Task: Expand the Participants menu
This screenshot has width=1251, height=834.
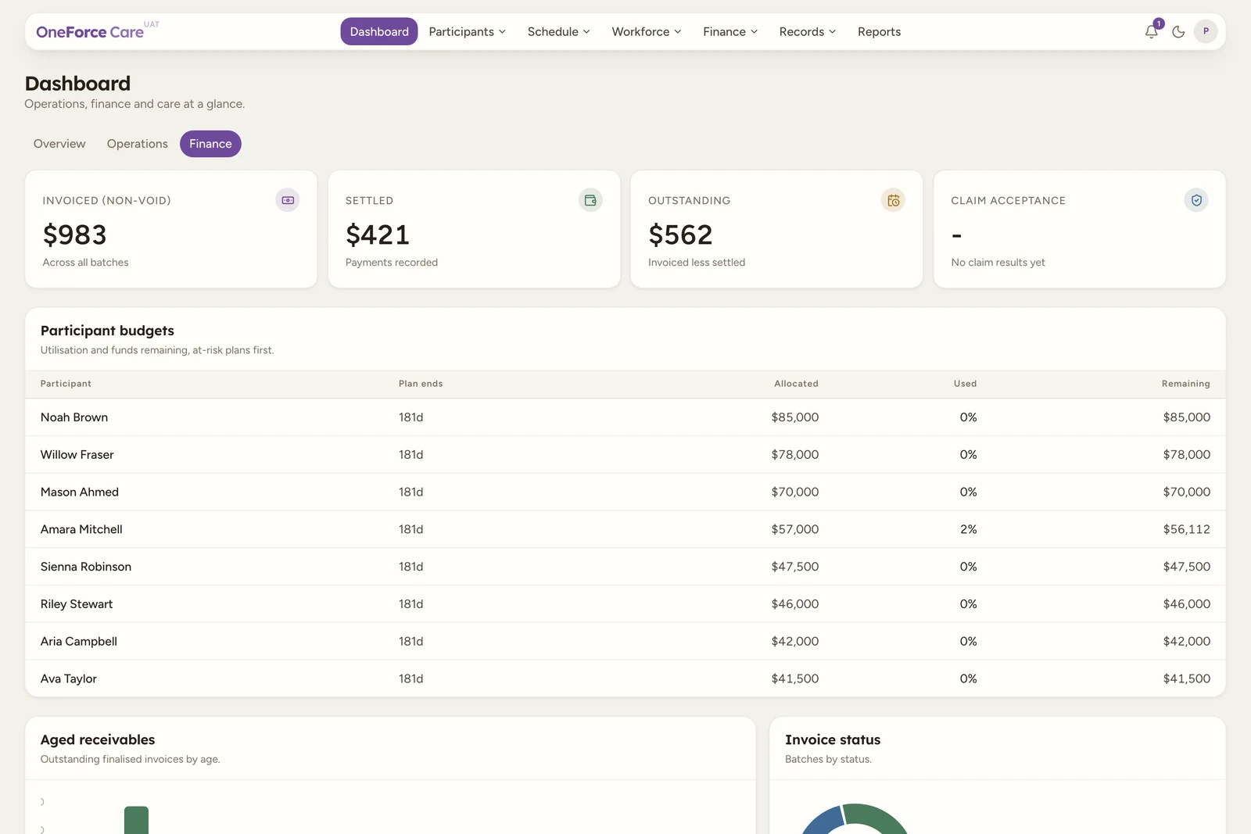Action: pyautogui.click(x=467, y=31)
